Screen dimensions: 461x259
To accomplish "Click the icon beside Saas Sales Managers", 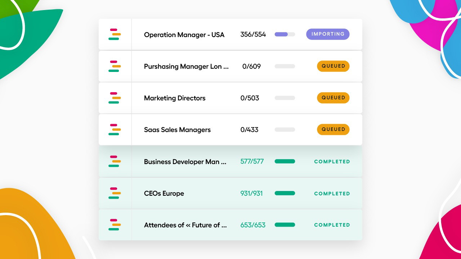I will pyautogui.click(x=115, y=129).
